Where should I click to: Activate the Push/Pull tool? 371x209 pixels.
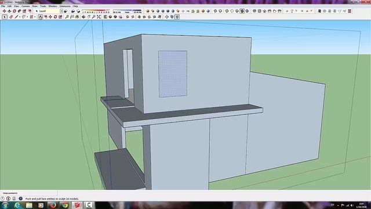click(40, 17)
